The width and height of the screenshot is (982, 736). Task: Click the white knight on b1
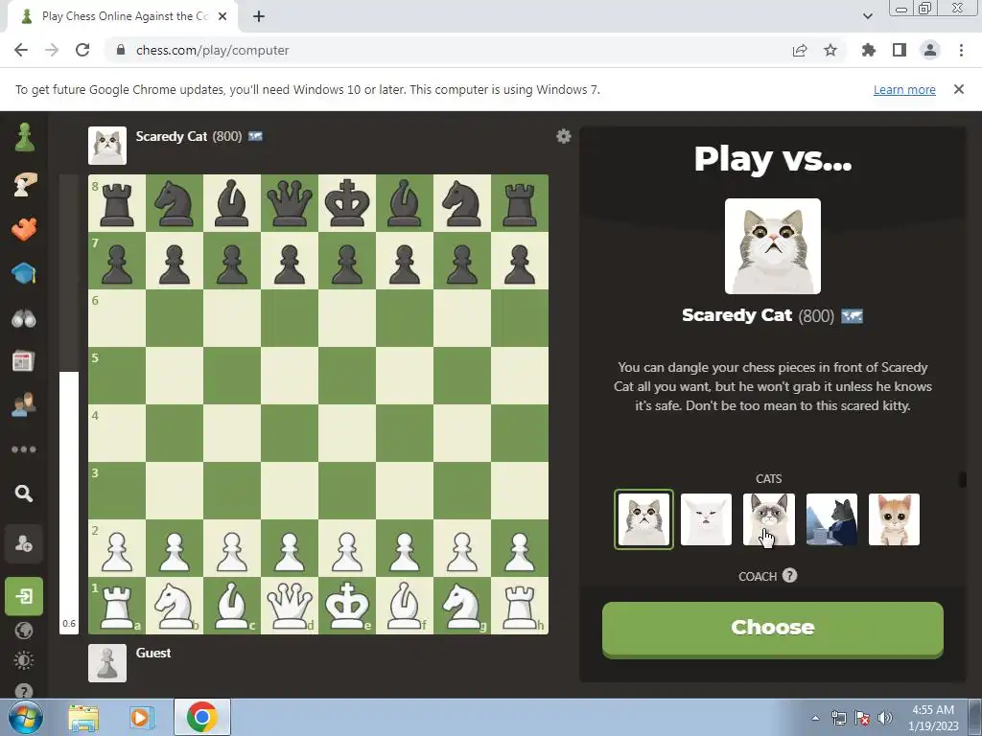coord(175,606)
